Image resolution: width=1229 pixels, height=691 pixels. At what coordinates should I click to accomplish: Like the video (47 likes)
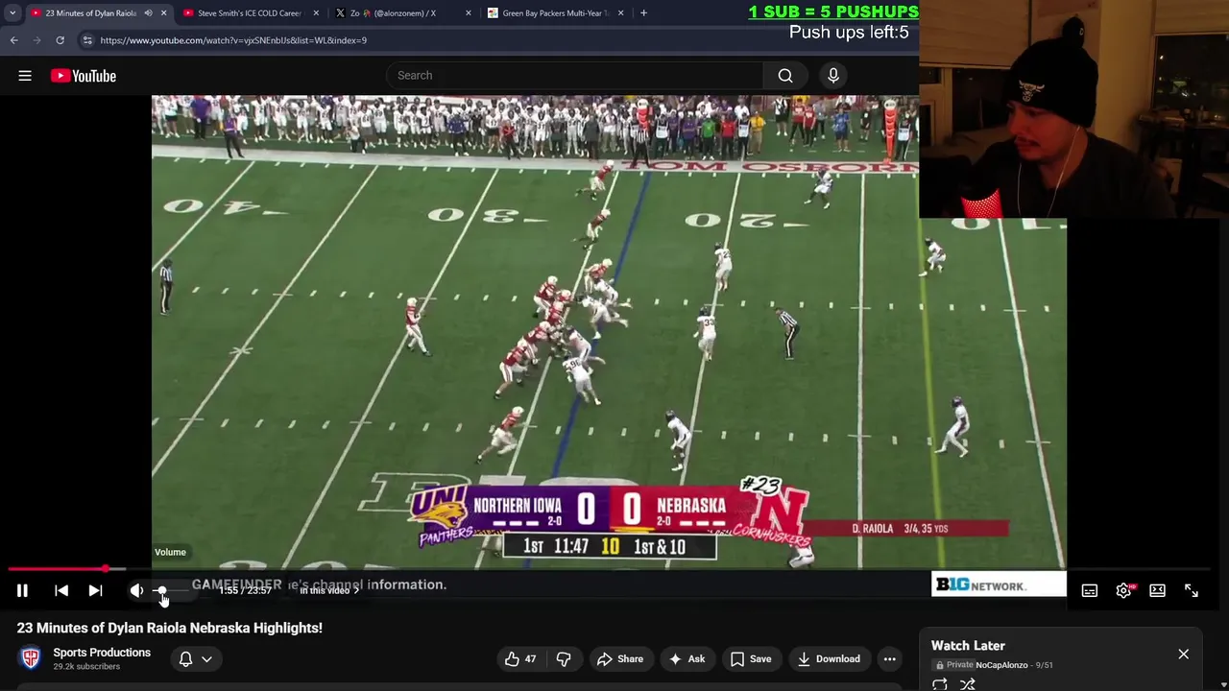pyautogui.click(x=521, y=659)
